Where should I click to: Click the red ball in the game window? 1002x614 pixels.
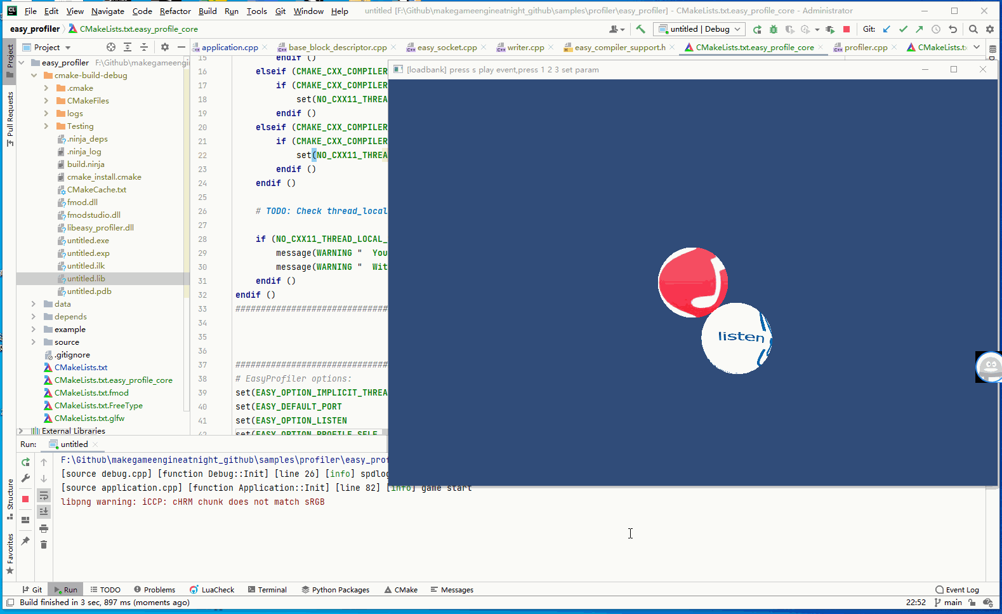692,283
